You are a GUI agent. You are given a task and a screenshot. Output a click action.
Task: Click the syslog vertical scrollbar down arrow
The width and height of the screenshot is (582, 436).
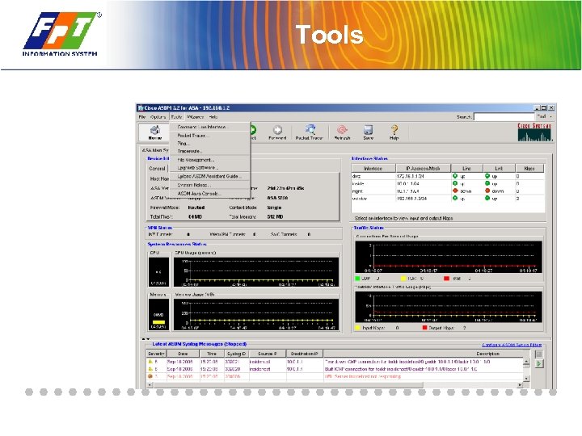pos(526,378)
